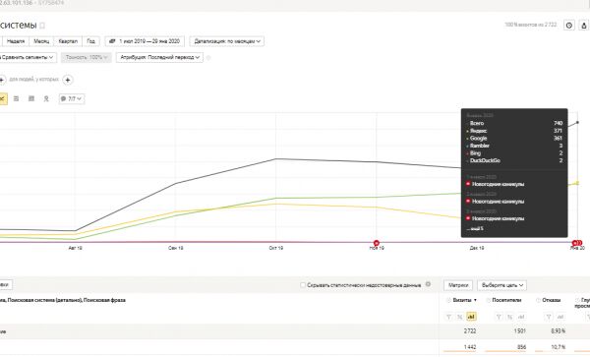Click the info icon before Отказы
590x357 pixels.
tap(538, 300)
